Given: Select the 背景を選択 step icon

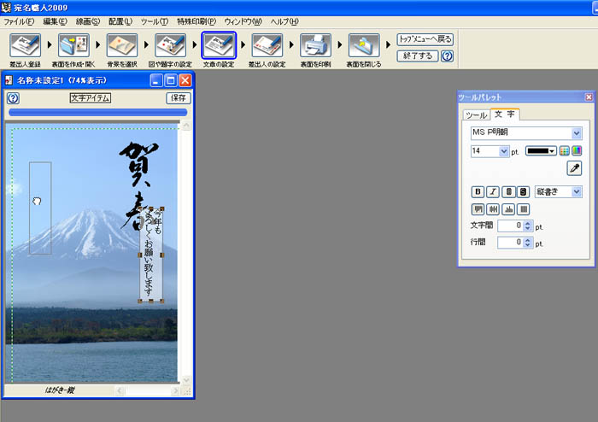Looking at the screenshot, I should click(x=121, y=46).
